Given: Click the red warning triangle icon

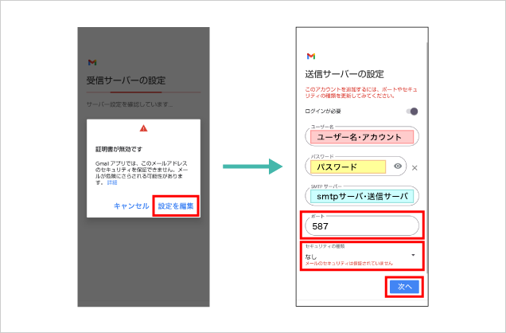Looking at the screenshot, I should 143,128.
